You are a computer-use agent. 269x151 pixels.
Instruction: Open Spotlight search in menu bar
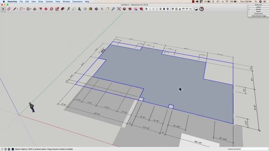256,2
